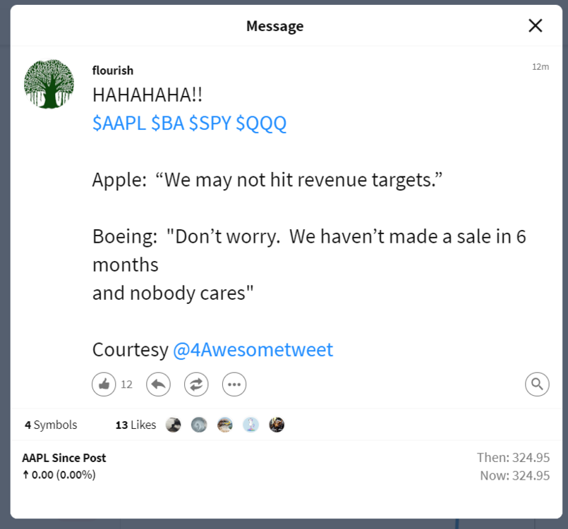
Task: Open flourish's tree profile avatar
Action: pos(49,84)
